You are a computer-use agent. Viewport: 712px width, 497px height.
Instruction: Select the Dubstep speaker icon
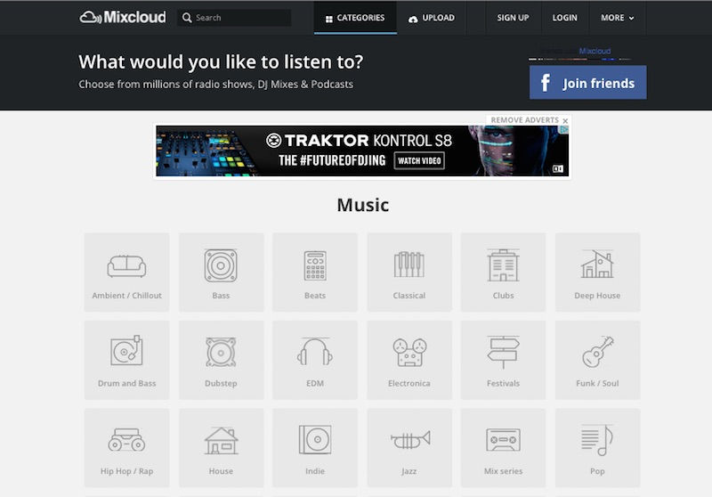pyautogui.click(x=221, y=352)
